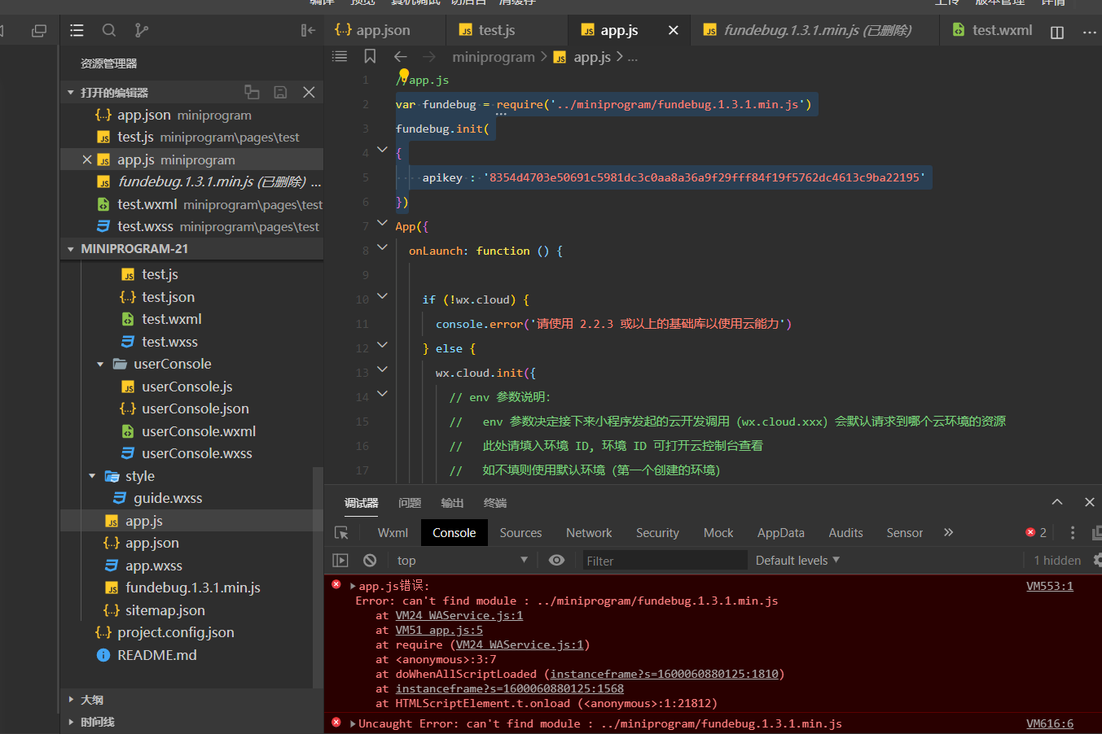Toggle the console sidebar panel icon

tap(340, 560)
